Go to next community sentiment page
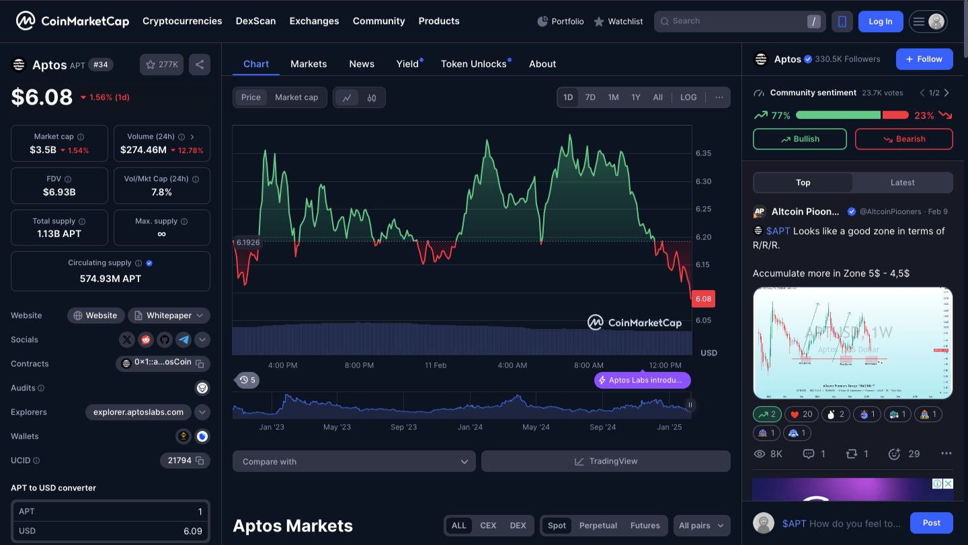This screenshot has width=968, height=545. (x=946, y=93)
